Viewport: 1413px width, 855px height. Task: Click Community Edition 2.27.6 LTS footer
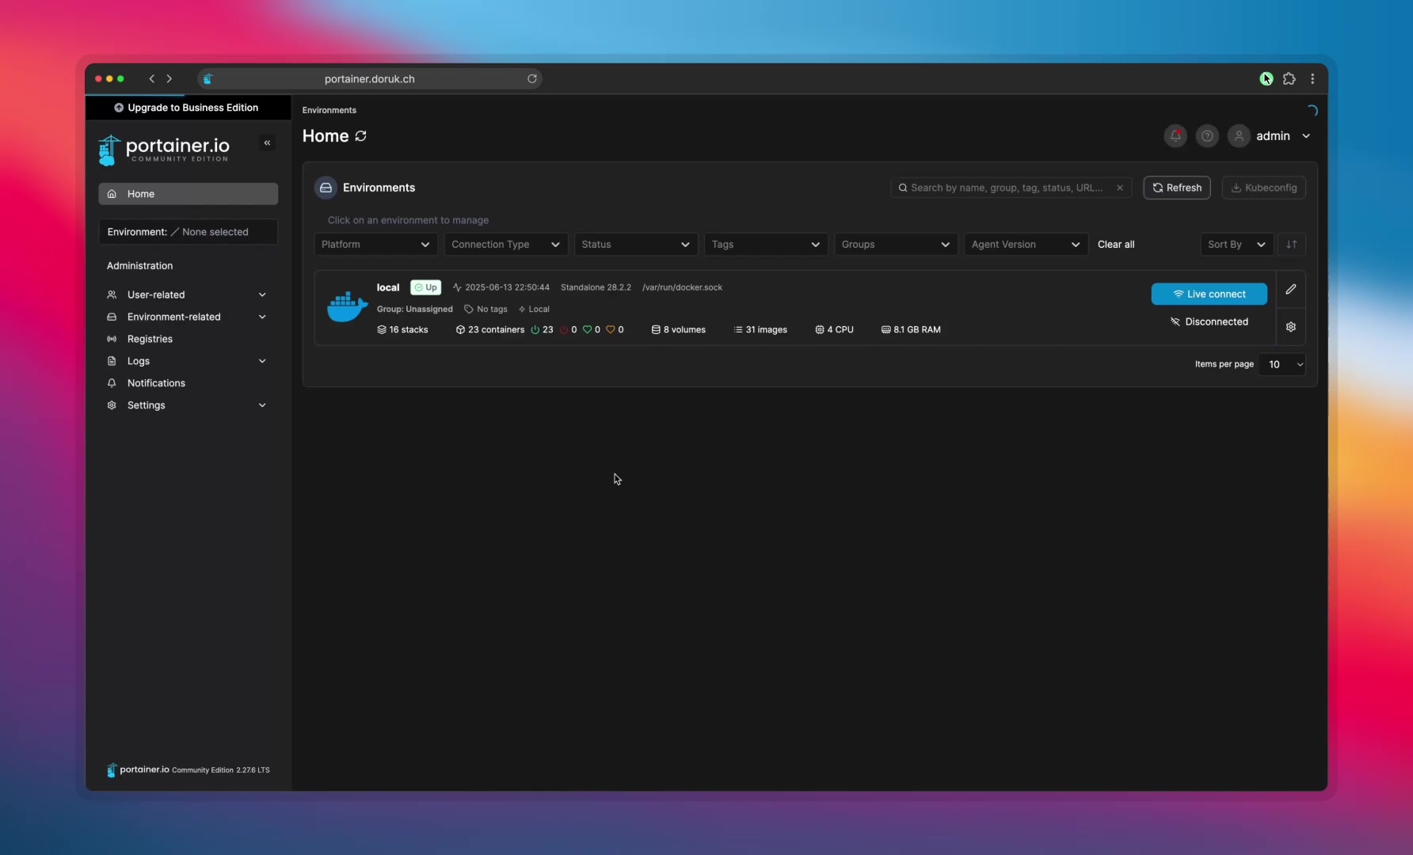coord(220,770)
